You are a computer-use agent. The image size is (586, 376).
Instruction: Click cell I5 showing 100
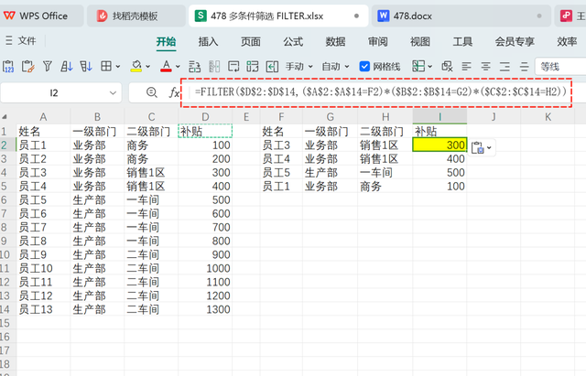[x=439, y=186]
